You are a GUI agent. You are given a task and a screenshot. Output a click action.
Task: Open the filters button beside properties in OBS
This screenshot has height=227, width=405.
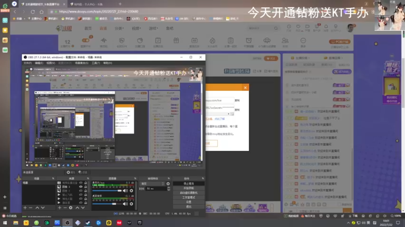[x=83, y=172]
